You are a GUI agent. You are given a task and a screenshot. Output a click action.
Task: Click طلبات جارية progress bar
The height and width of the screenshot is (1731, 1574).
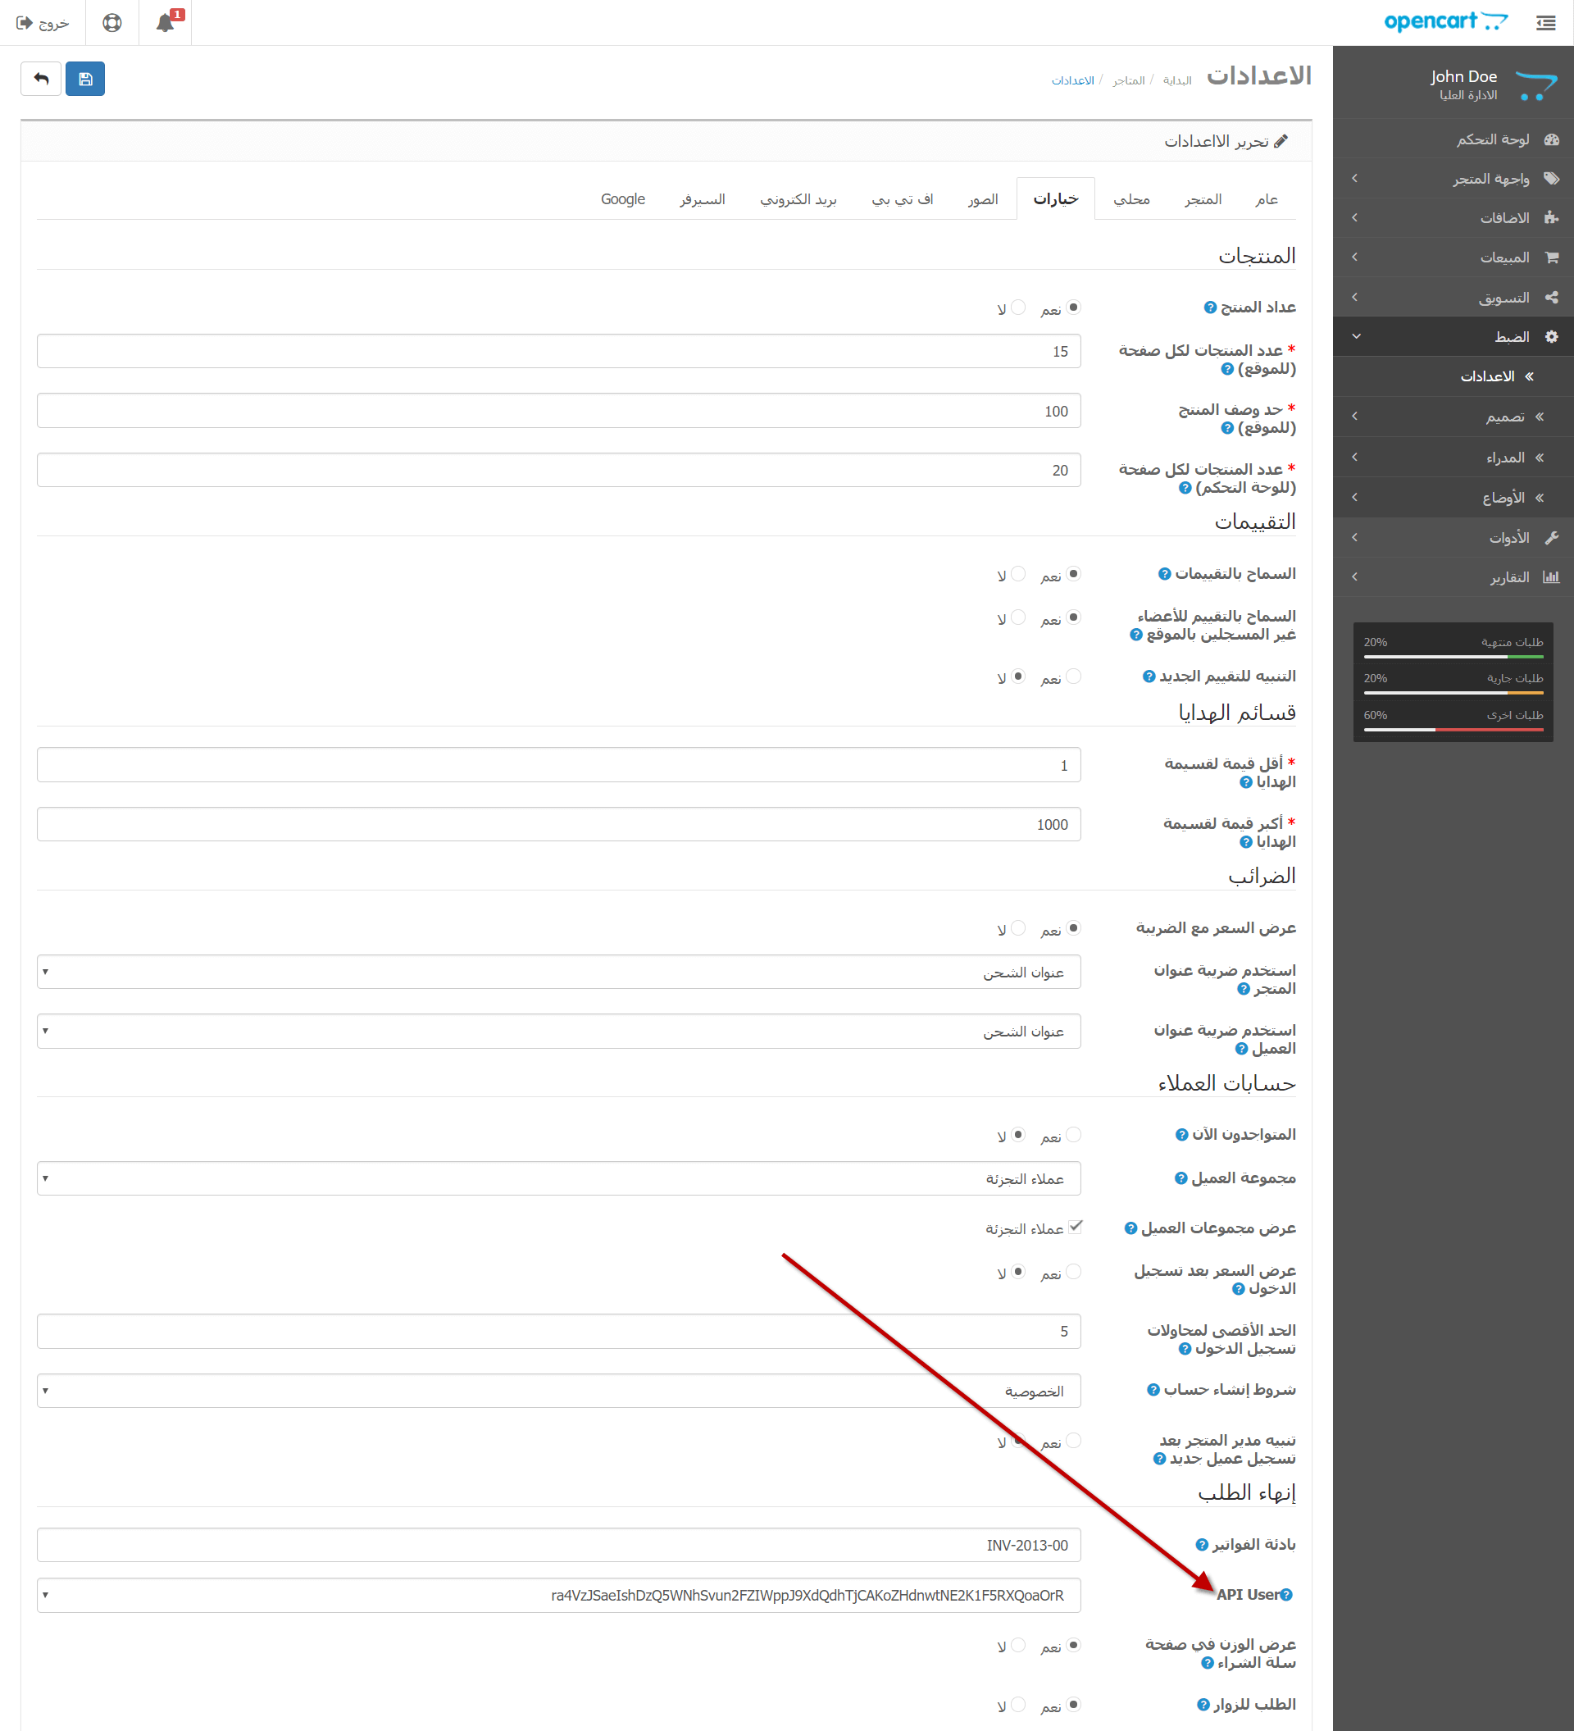(1453, 693)
